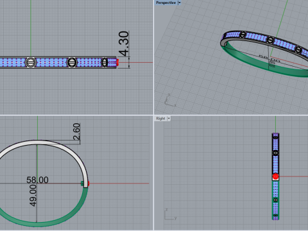Image resolution: width=308 pixels, height=231 pixels.
Task: Select the red point at bracelet end in top view
Action: coord(117,62)
